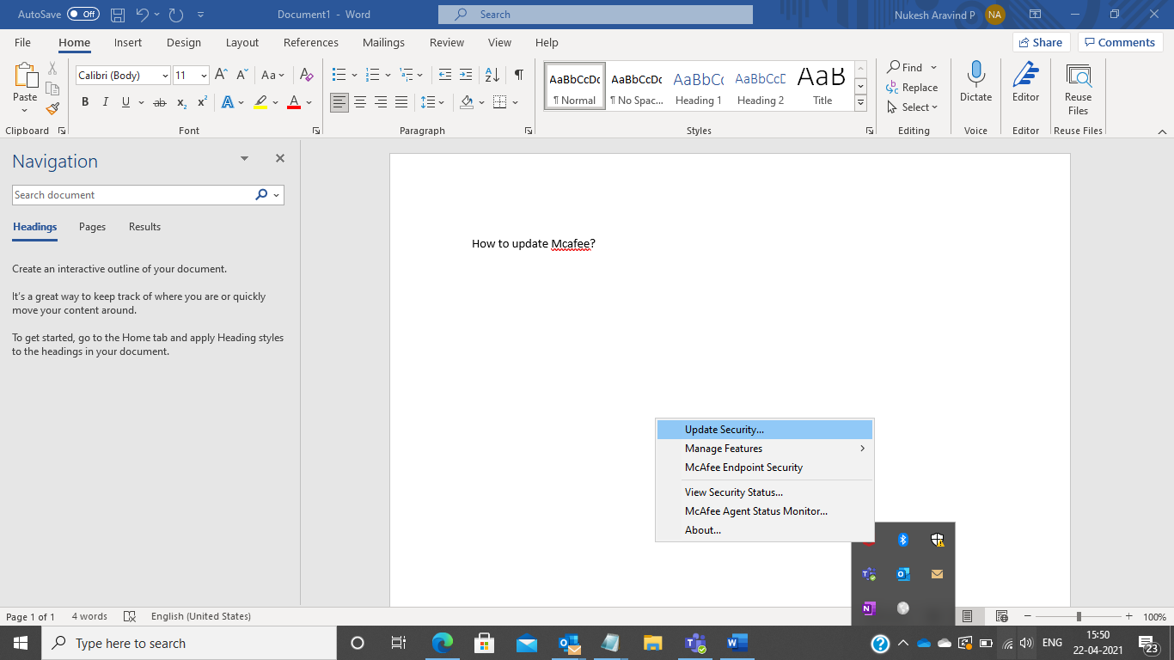The height and width of the screenshot is (660, 1174).
Task: Close the Navigation pane
Action: click(279, 159)
